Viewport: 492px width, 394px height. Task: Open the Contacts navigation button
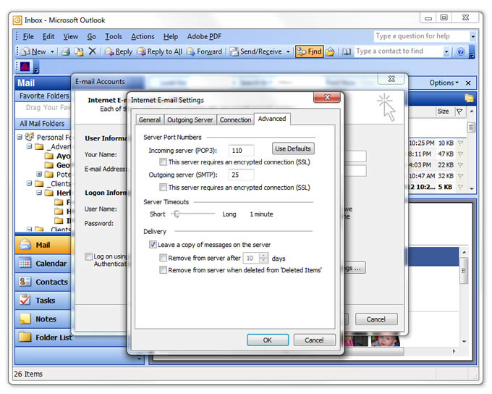[43, 282]
